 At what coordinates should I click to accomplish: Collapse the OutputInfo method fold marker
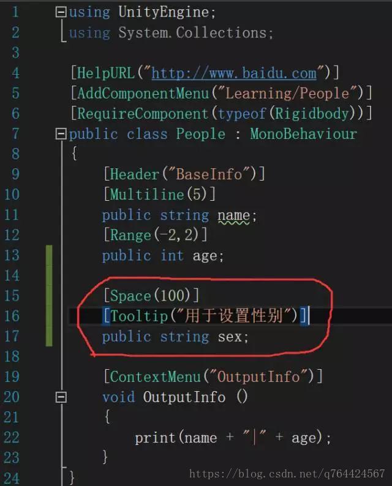tap(61, 397)
